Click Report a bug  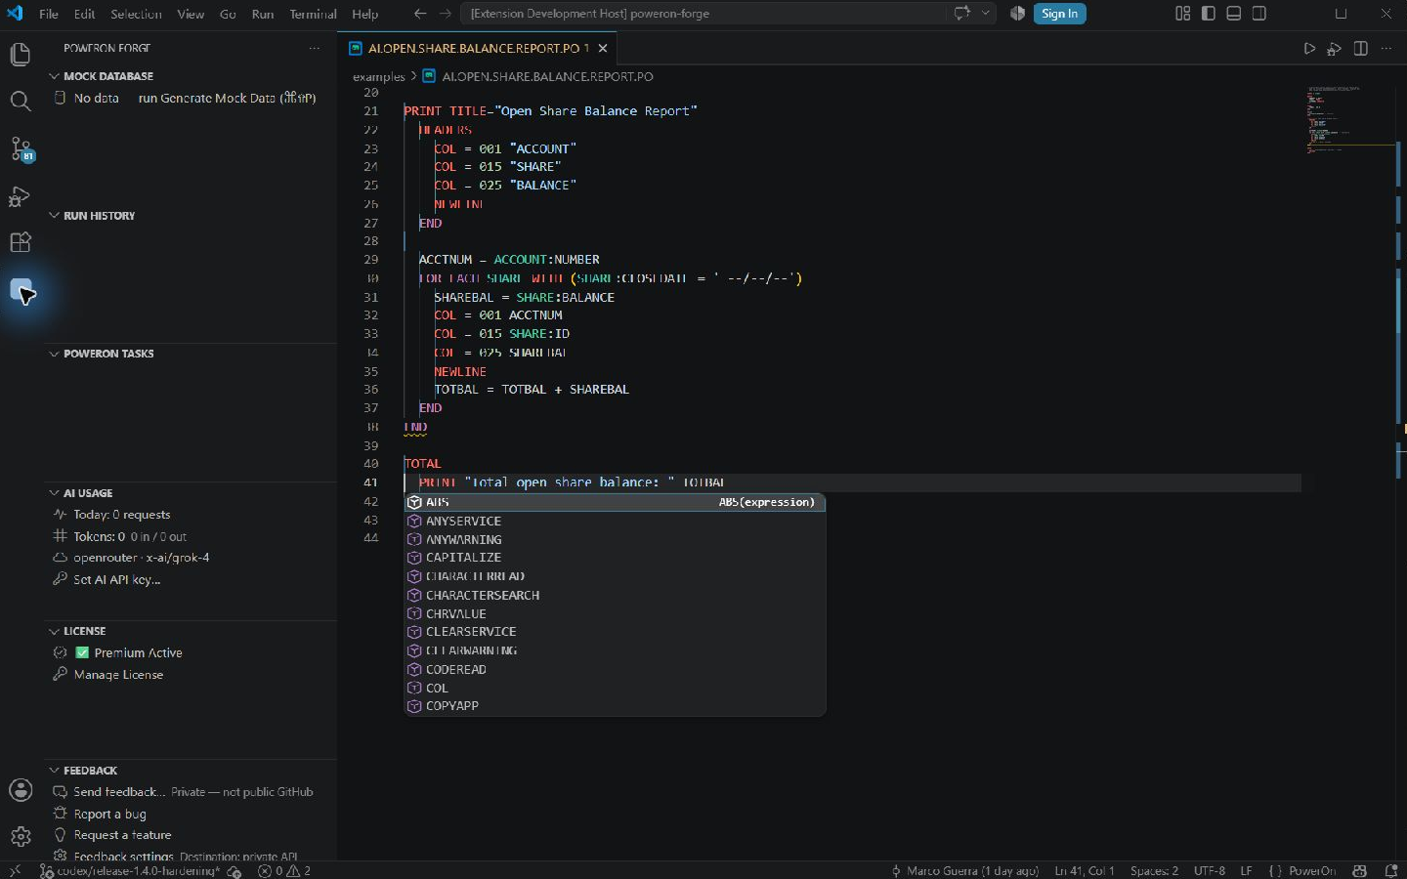[109, 814]
